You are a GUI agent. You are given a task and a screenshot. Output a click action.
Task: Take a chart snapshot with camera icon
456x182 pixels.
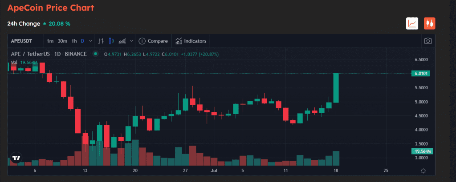coord(428,41)
